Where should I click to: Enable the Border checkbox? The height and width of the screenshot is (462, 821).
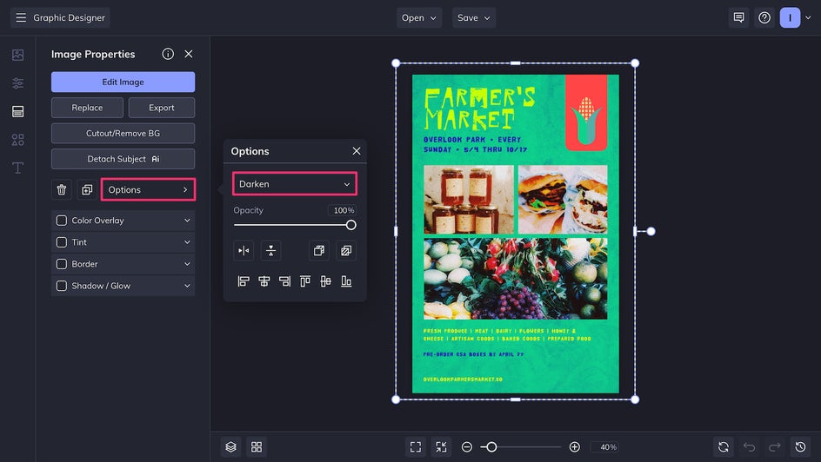click(x=61, y=264)
